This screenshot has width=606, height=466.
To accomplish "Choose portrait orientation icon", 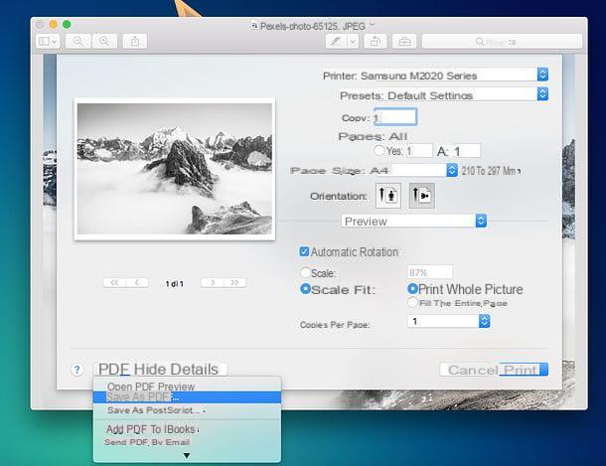I will (388, 196).
